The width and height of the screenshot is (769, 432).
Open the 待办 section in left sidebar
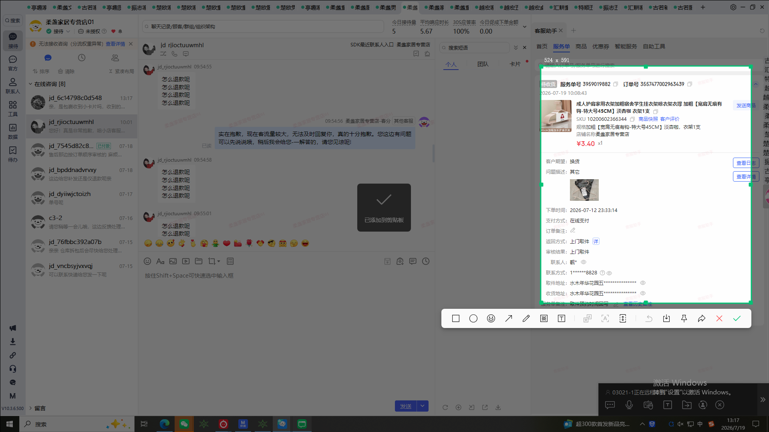point(13,154)
